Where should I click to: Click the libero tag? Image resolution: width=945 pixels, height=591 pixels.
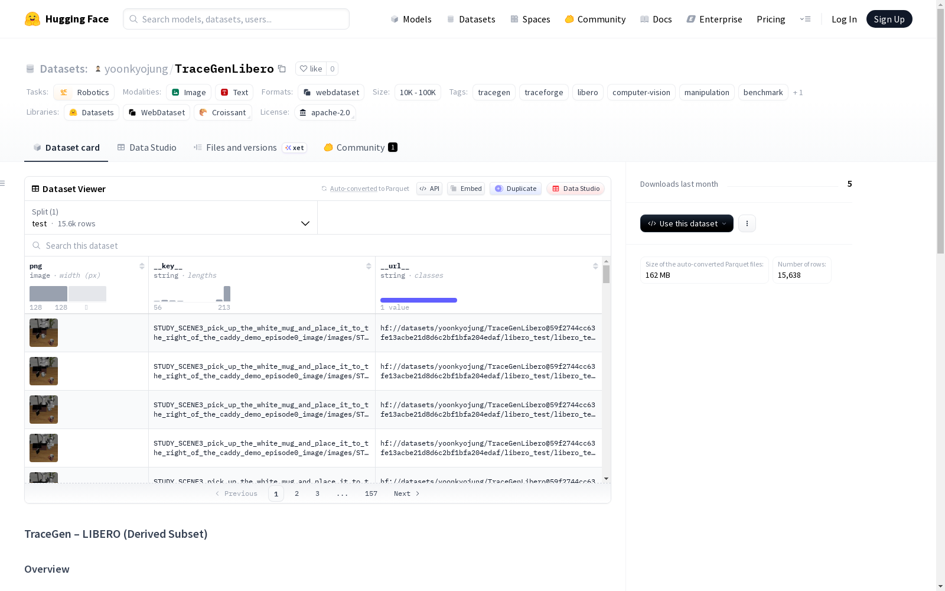pyautogui.click(x=588, y=92)
